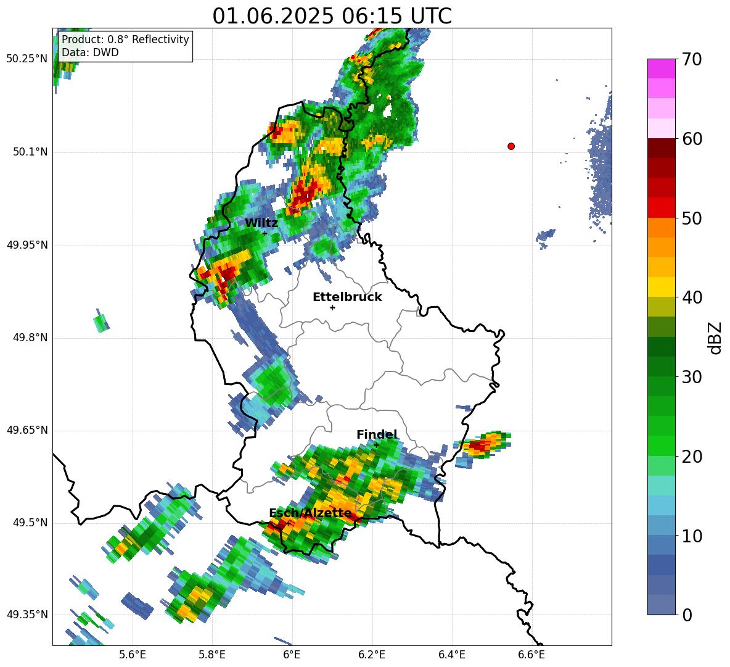Pick the magenta swatch at top of colorbar
Viewport: 730px width, 667px height.
coord(661,68)
